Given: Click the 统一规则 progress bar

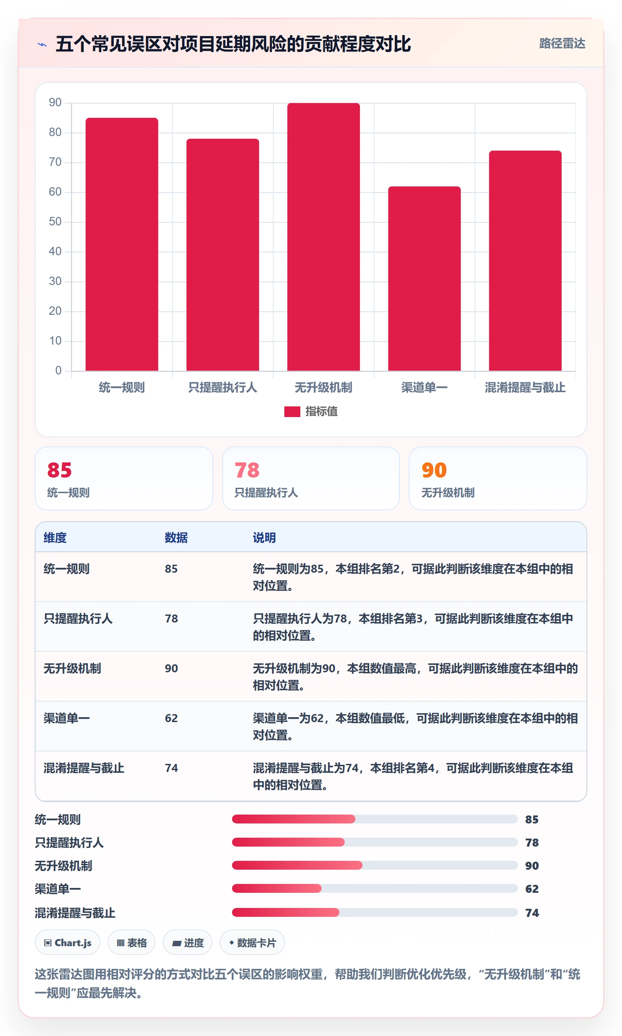Looking at the screenshot, I should pos(375,819).
